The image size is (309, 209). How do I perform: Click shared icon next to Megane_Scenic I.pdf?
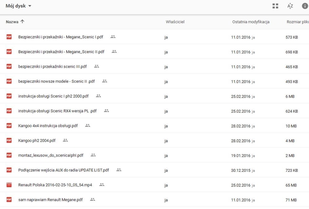coord(113,37)
